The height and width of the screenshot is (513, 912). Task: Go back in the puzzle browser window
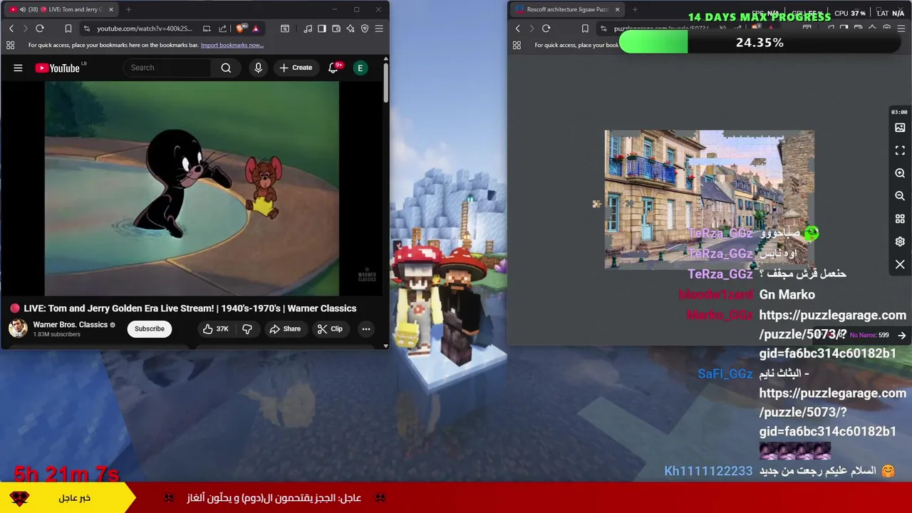pos(518,28)
